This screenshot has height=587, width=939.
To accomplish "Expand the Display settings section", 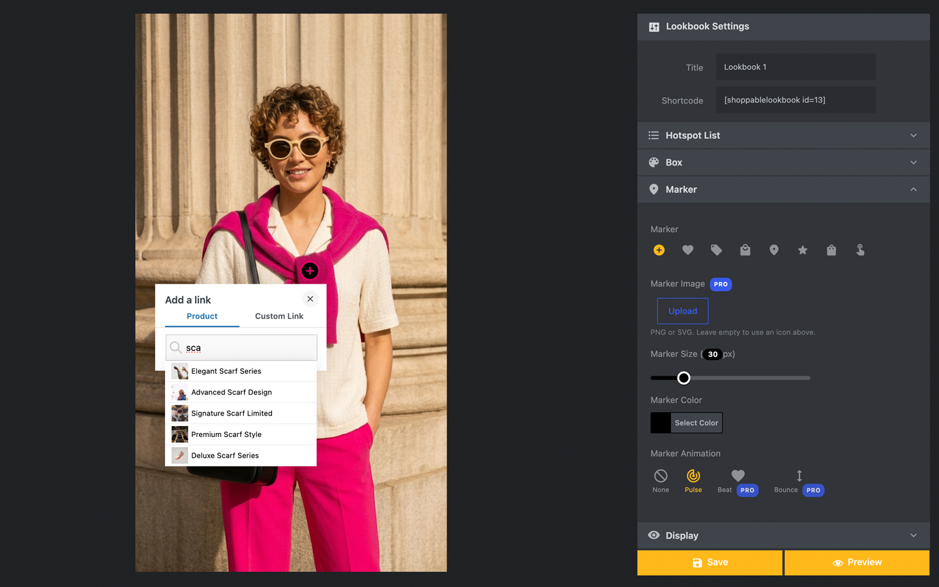I will 783,535.
